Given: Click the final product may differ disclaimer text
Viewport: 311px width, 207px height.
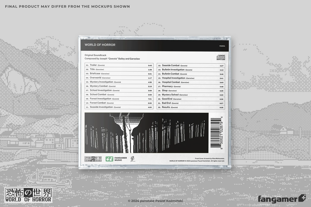Looking at the screenshot, I should pyautogui.click(x=67, y=6).
